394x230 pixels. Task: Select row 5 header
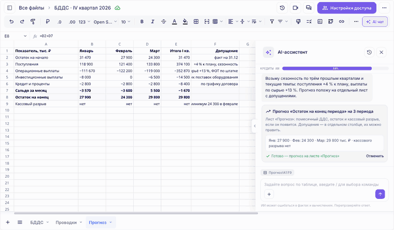[7, 77]
